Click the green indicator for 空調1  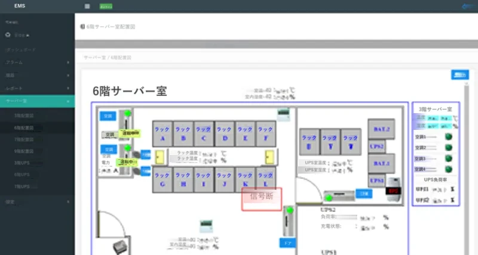(448, 136)
